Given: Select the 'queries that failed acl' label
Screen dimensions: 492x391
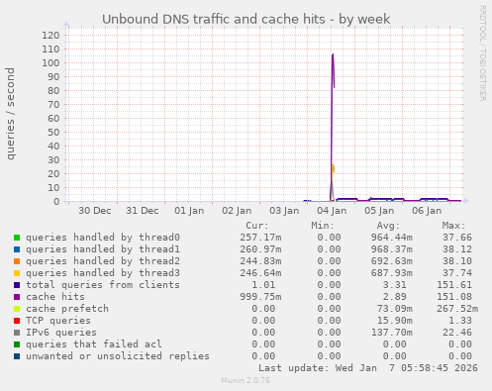Looking at the screenshot, I should pos(94,344).
